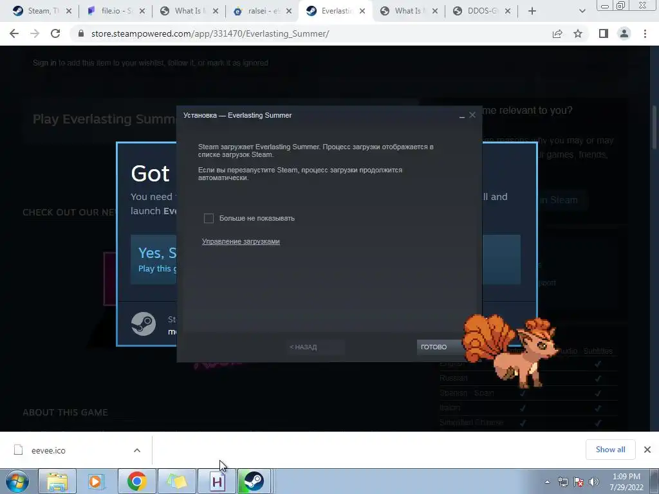Click the 'Sign in' link text
The image size is (659, 494).
tap(44, 63)
